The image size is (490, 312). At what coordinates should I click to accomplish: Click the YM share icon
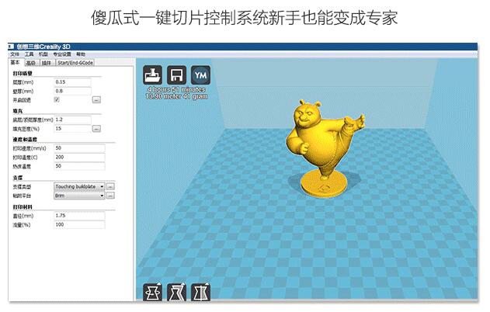[200, 75]
